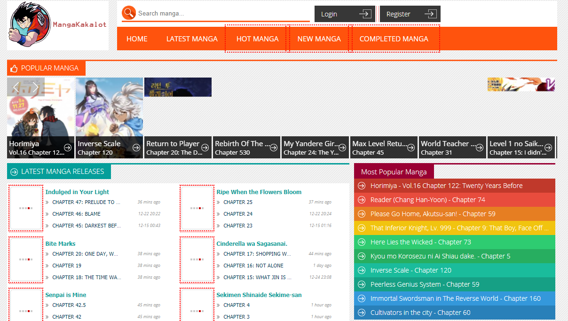The image size is (568, 321).
Task: Open the Horimiya carousel cover image
Action: (x=41, y=117)
